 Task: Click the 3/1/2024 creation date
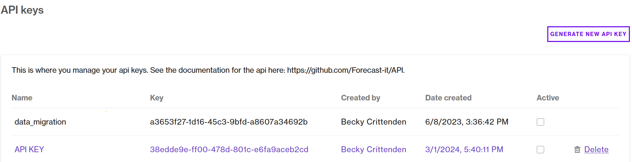coord(464,149)
